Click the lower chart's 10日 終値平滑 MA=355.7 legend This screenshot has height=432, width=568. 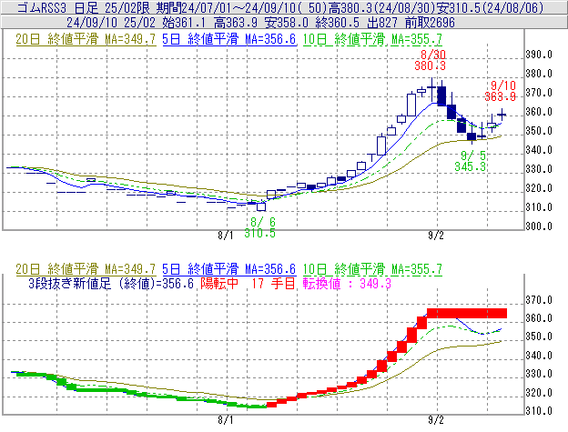click(372, 269)
